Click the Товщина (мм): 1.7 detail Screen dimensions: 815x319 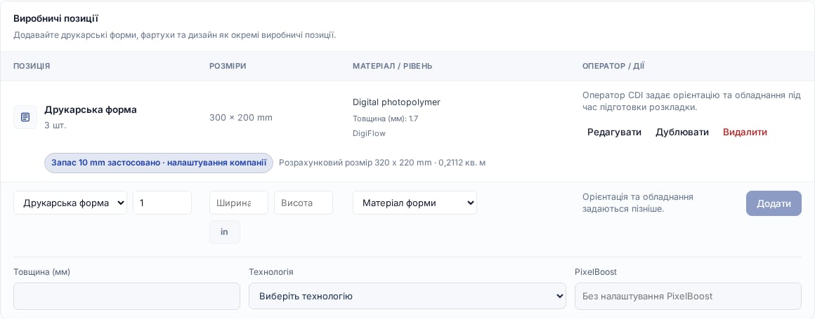385,118
